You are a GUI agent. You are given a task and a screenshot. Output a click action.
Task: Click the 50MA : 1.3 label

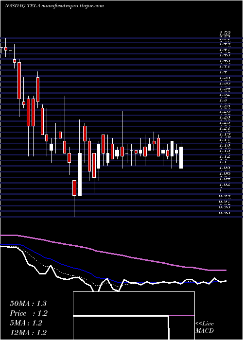pyautogui.click(x=28, y=304)
